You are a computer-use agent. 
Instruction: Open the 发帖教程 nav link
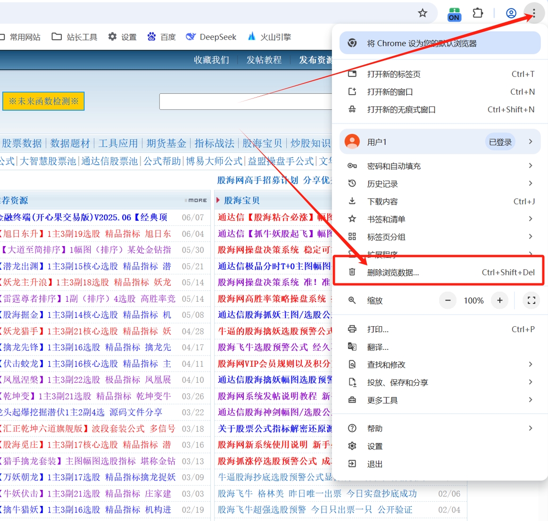[x=264, y=60]
